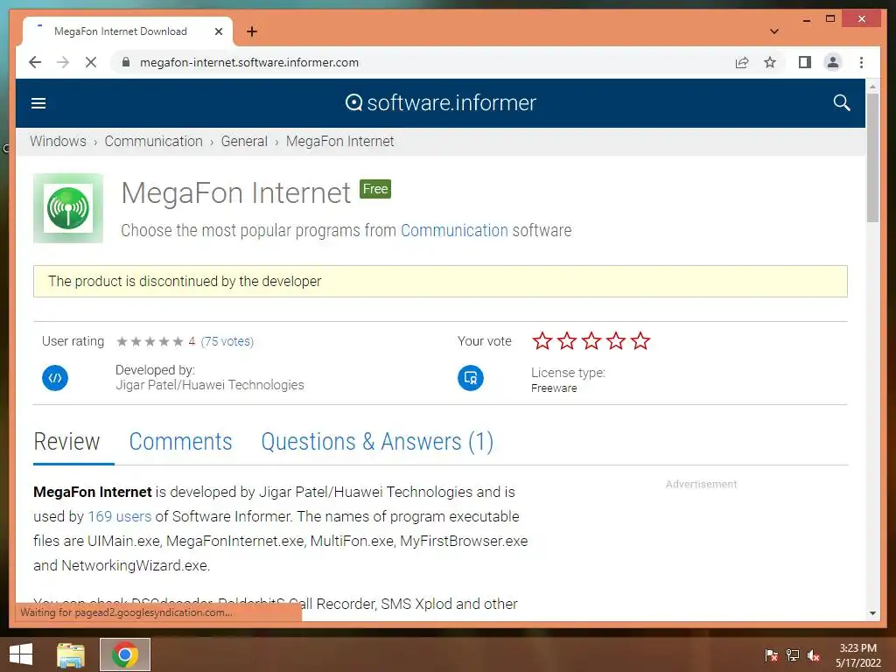
Task: Rate four stars in Your vote
Action: (616, 341)
